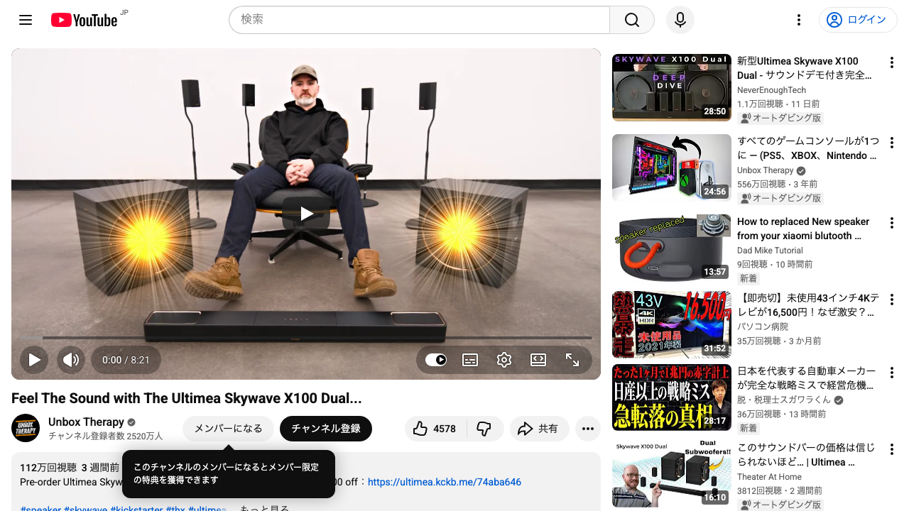
Task: Seek on the video progress bar
Action: pyautogui.click(x=306, y=337)
